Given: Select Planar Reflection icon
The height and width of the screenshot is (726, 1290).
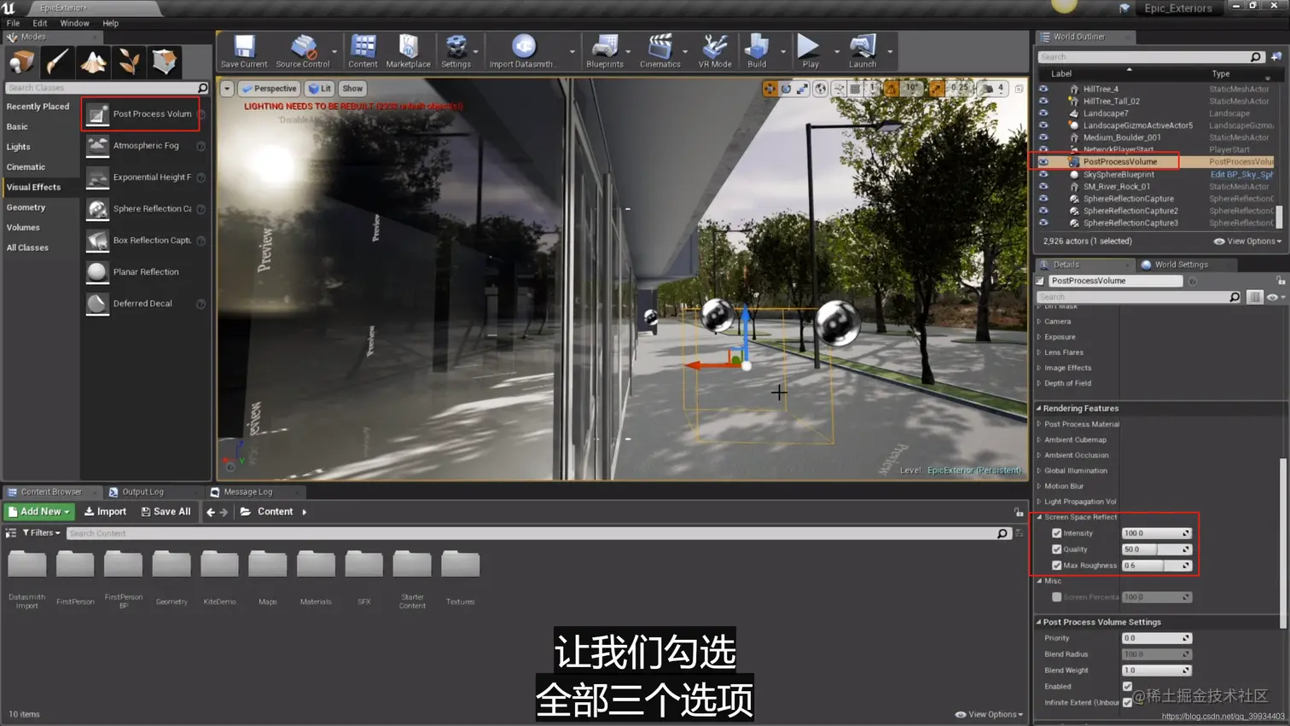Looking at the screenshot, I should click(97, 272).
